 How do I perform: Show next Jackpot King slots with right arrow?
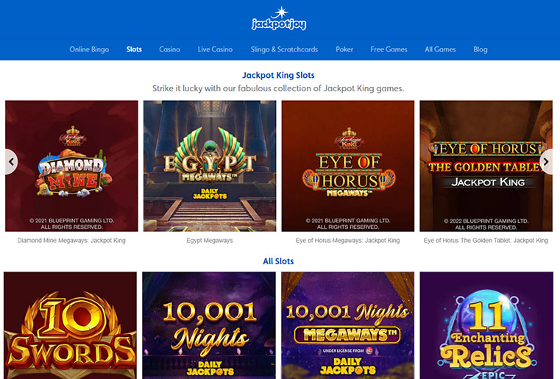(546, 162)
